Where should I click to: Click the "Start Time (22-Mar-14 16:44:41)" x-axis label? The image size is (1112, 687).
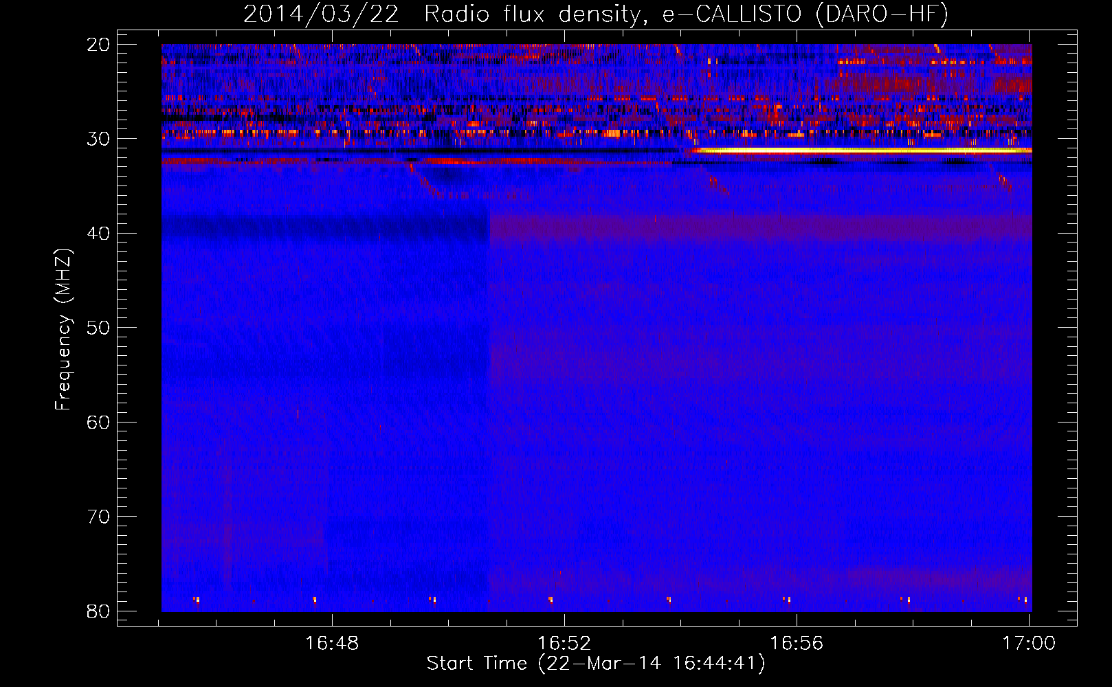pyautogui.click(x=596, y=664)
